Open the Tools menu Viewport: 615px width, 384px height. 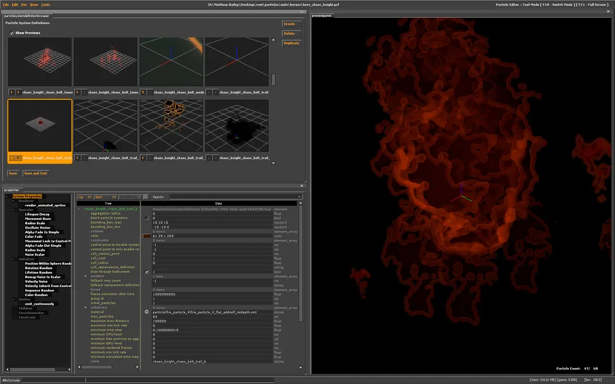tap(46, 4)
